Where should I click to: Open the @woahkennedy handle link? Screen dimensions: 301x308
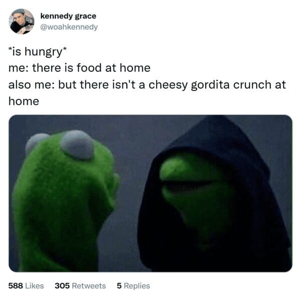pos(69,27)
